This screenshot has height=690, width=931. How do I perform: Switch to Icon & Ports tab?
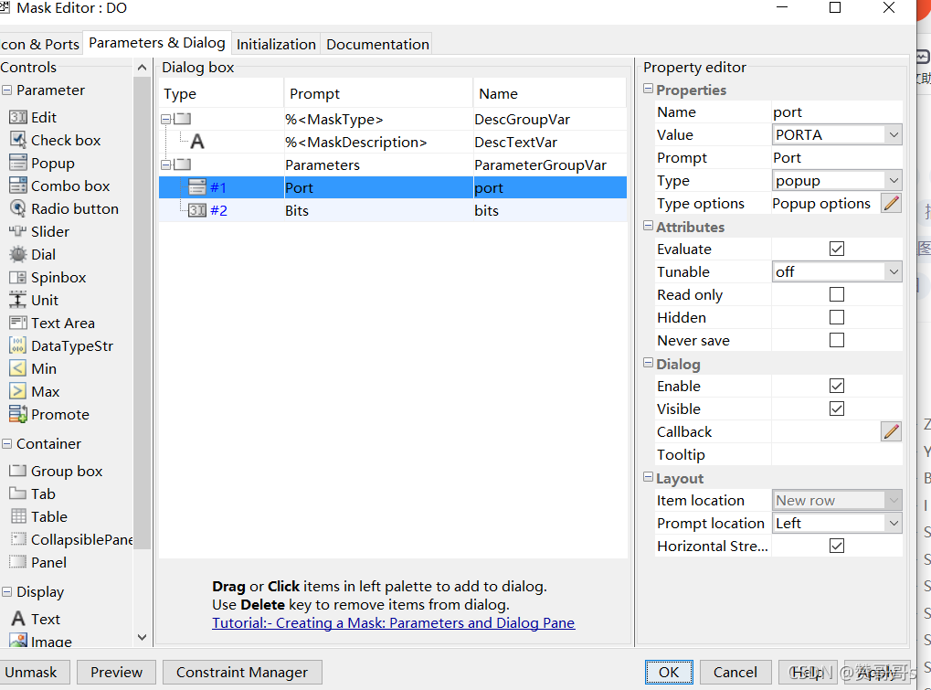point(40,45)
